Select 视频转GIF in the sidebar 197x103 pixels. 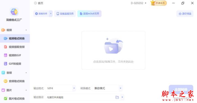click(15, 55)
